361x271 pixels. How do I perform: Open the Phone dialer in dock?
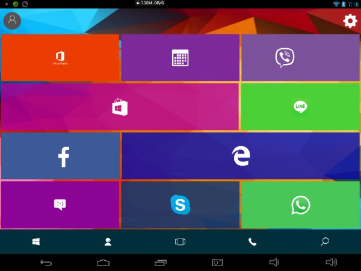[252, 241]
